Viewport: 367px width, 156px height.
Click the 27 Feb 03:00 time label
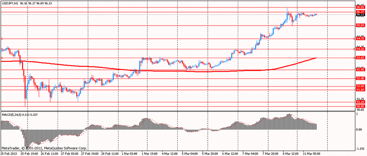69,154
